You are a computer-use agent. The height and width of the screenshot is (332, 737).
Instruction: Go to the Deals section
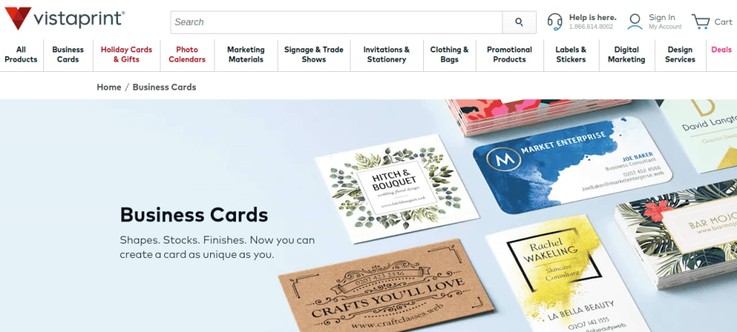[721, 50]
